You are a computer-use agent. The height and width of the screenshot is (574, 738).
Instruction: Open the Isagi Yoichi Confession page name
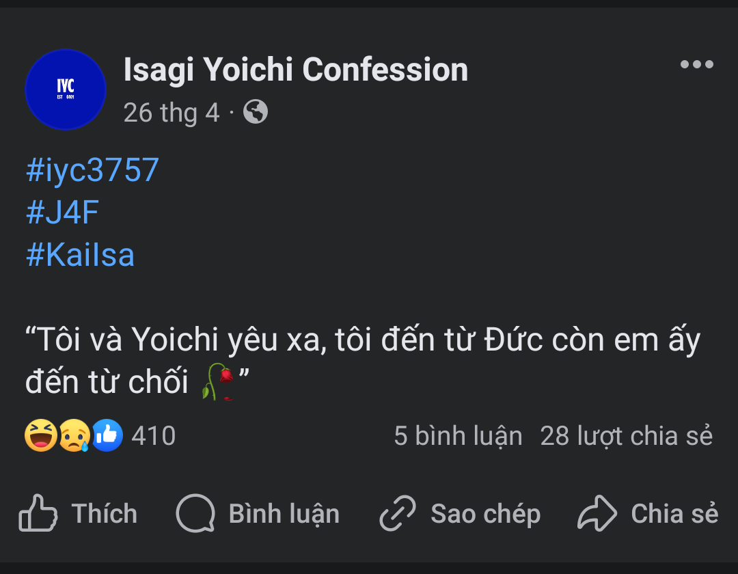coord(296,70)
